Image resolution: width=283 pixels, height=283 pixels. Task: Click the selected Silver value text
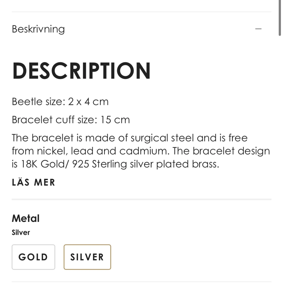click(x=21, y=232)
